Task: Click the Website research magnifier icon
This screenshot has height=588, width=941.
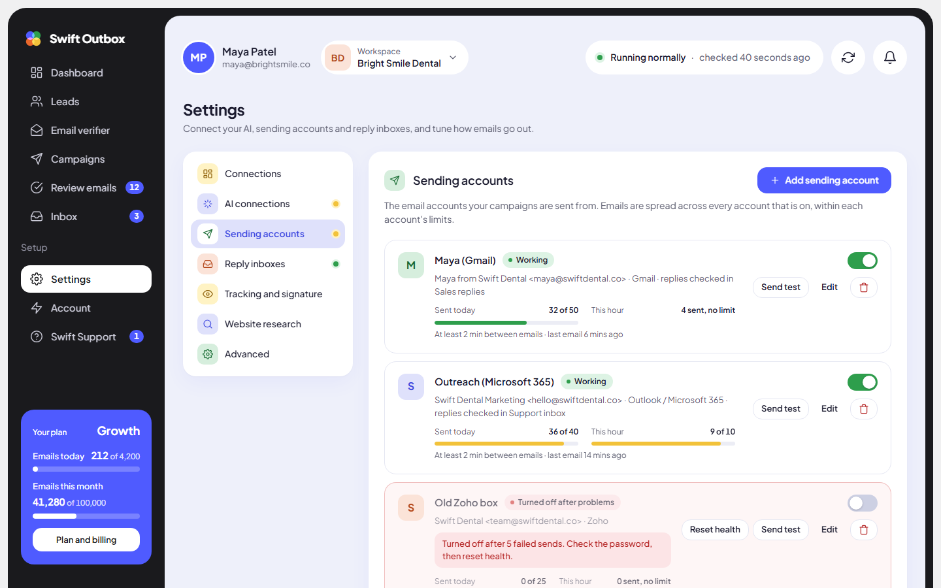Action: (208, 324)
